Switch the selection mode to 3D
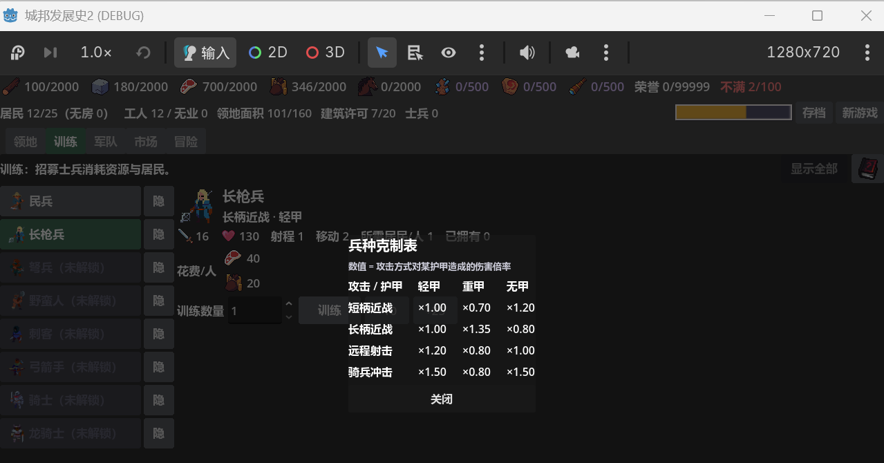The image size is (884, 463). [326, 53]
